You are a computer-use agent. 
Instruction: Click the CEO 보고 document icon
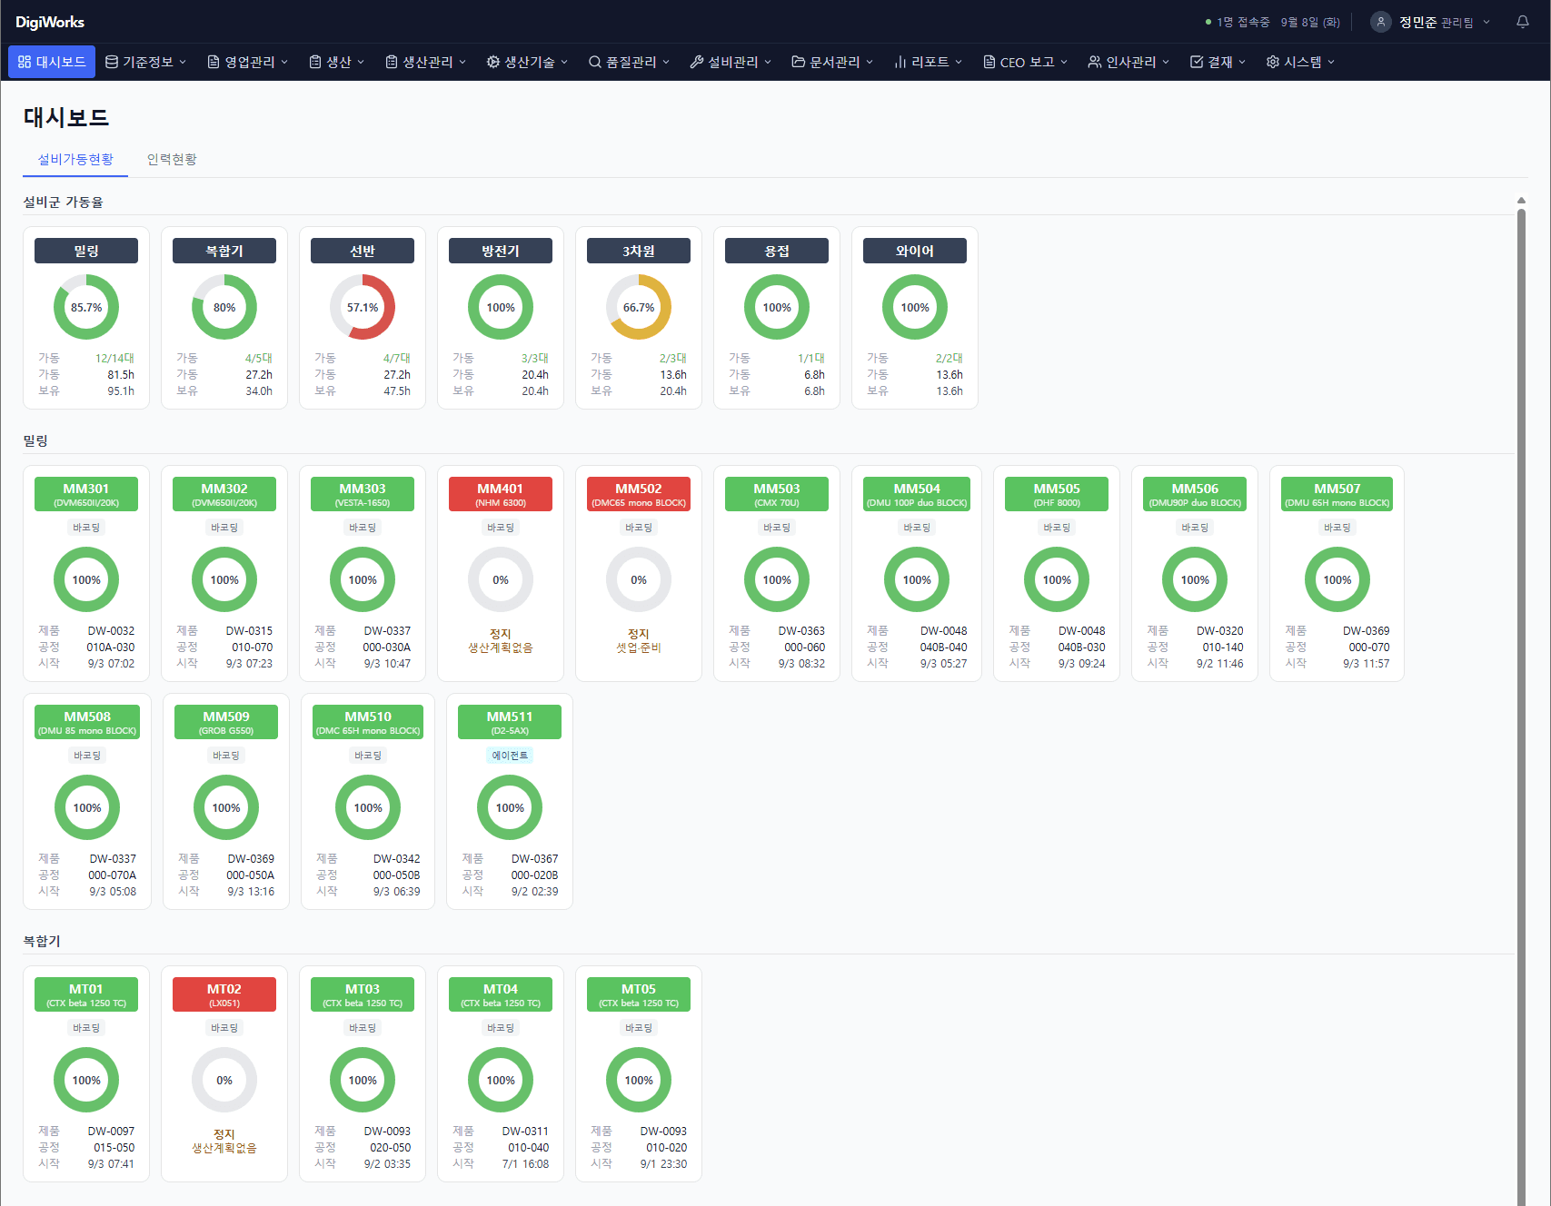tap(989, 62)
